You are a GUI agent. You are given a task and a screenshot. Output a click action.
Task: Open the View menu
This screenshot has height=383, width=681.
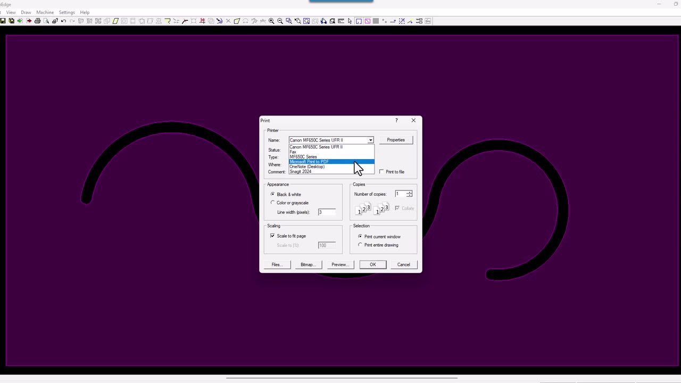click(11, 12)
